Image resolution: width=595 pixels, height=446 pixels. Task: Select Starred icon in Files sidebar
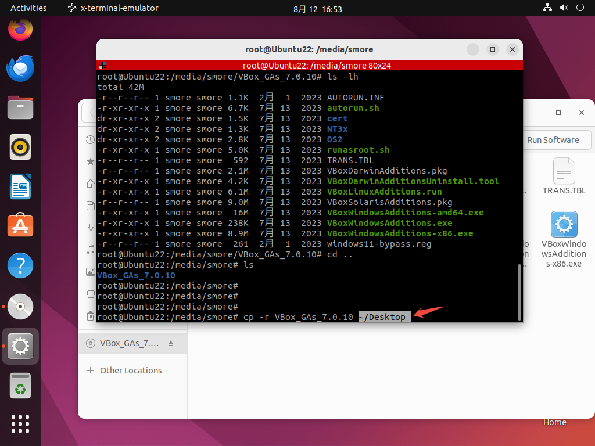click(x=90, y=161)
